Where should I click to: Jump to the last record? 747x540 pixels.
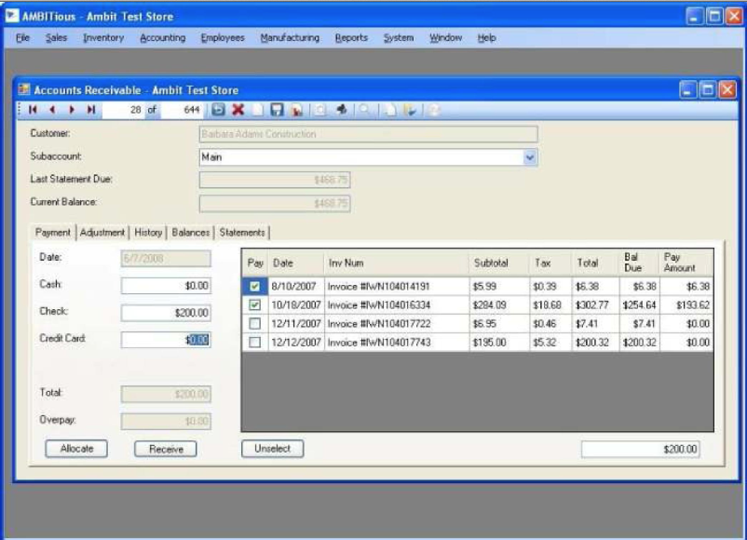[90, 110]
